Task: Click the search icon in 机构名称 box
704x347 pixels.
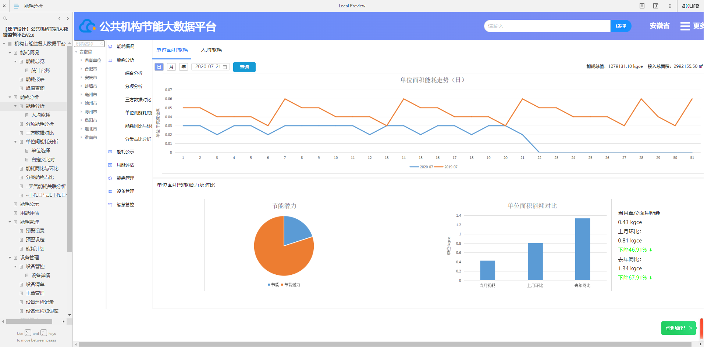Action: [102, 44]
